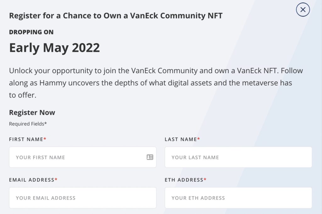Click the ETH ADDRESS field label

pos(184,180)
